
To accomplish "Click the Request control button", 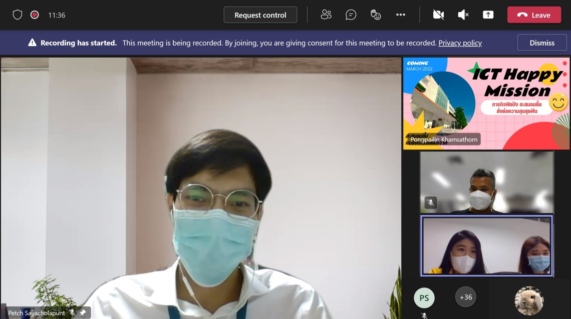I will (x=260, y=15).
